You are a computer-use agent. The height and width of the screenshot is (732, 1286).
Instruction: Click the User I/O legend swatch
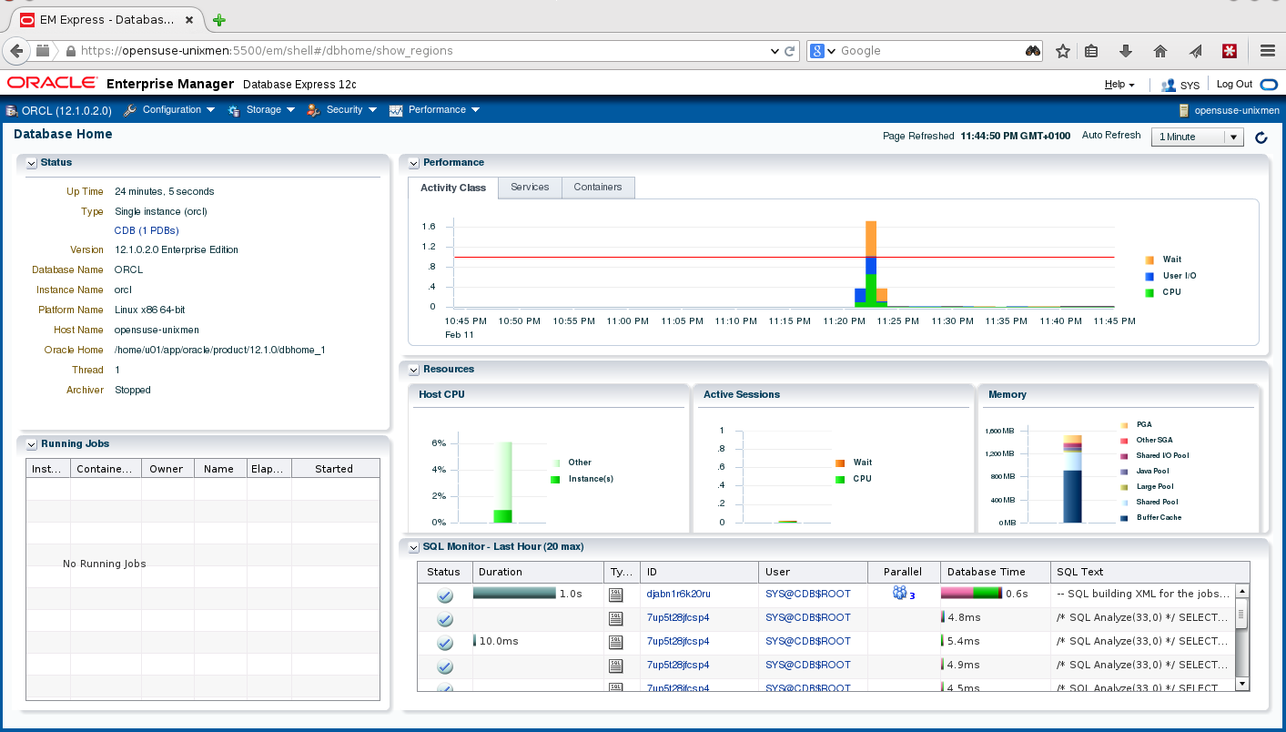[x=1150, y=276]
